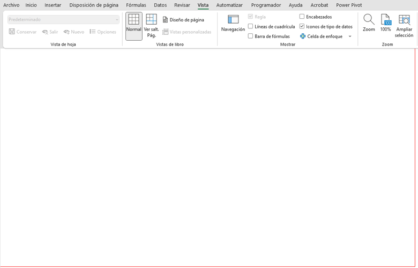Click the Salir sheet view button
Viewport: 418px width, 268px height.
(50, 32)
